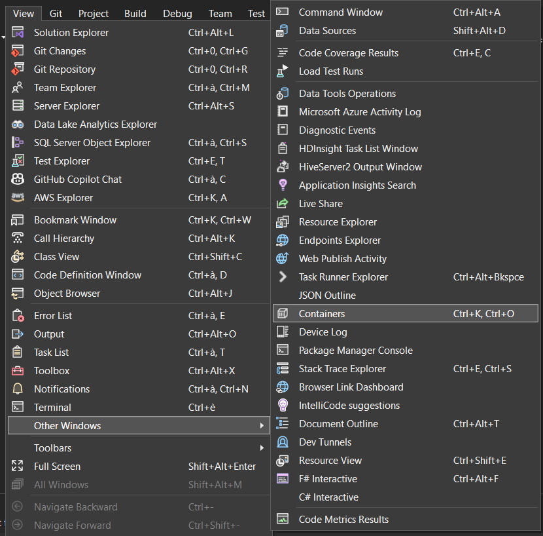Choose C# Interactive
The width and height of the screenshot is (543, 536).
click(x=405, y=497)
